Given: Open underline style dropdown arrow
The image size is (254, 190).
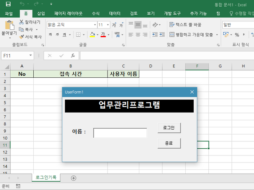Looking at the screenshot, I should (70, 35).
